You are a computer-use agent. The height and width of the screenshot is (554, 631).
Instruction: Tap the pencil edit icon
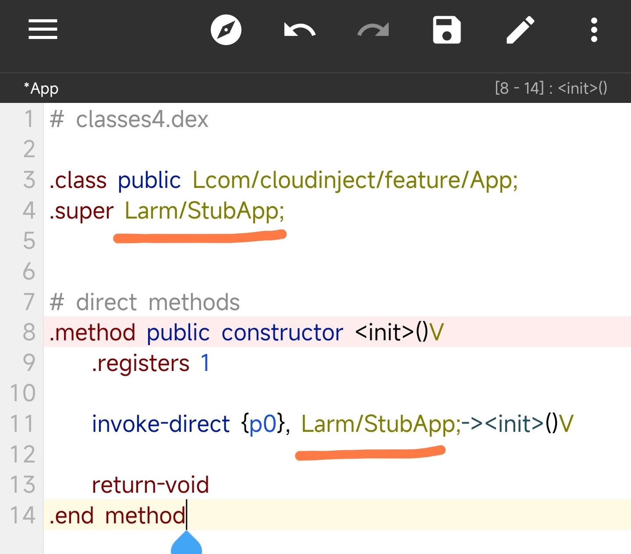(x=521, y=30)
